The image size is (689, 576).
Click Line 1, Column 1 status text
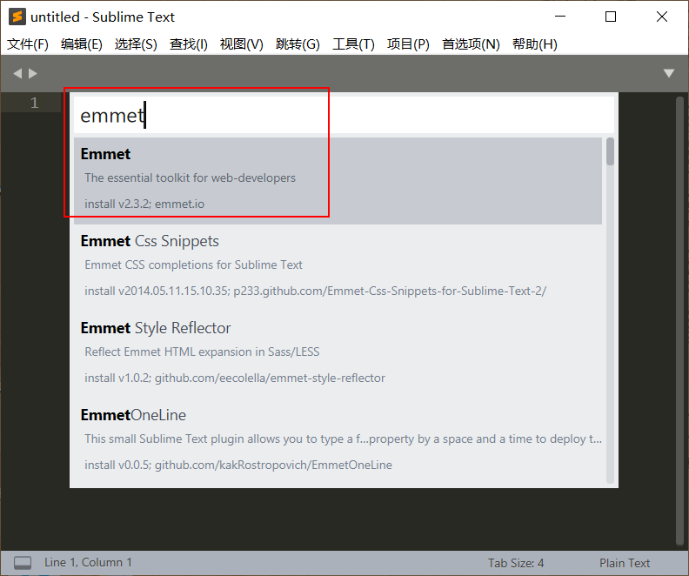coord(88,562)
